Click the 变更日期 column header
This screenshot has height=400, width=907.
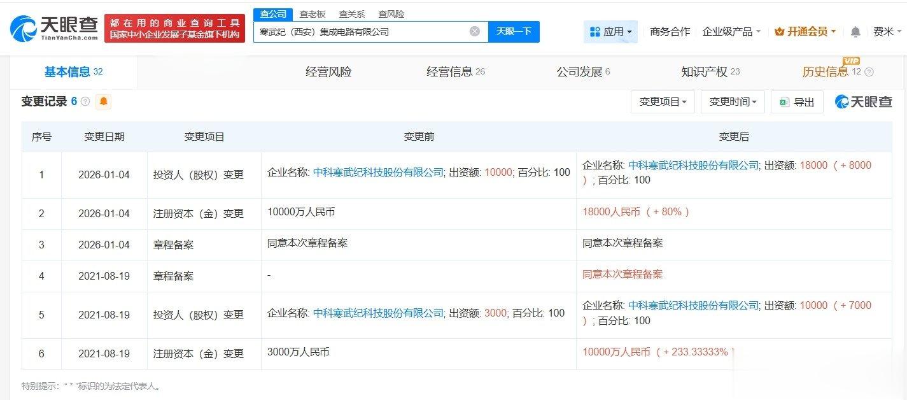(x=104, y=136)
